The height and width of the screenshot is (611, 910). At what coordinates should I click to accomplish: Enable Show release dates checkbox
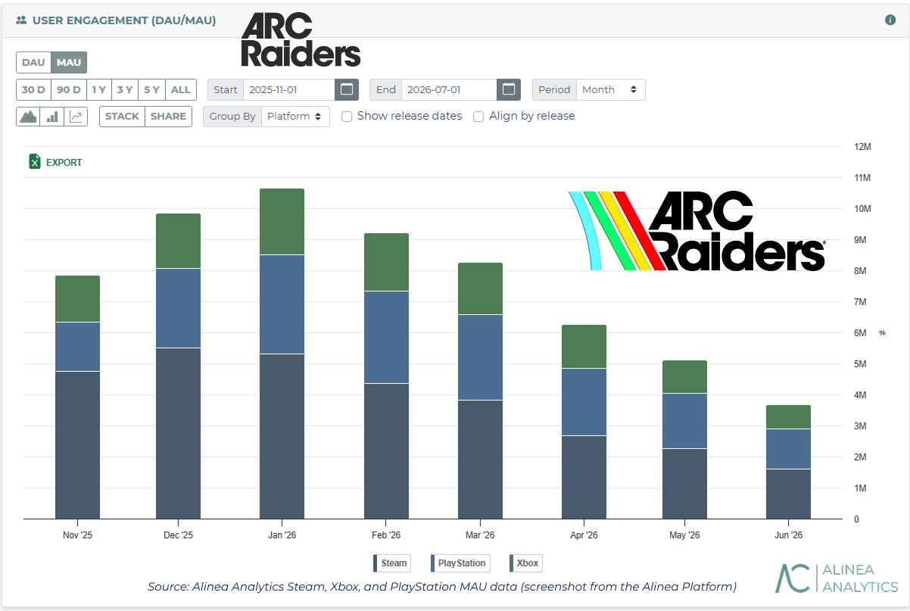point(347,117)
